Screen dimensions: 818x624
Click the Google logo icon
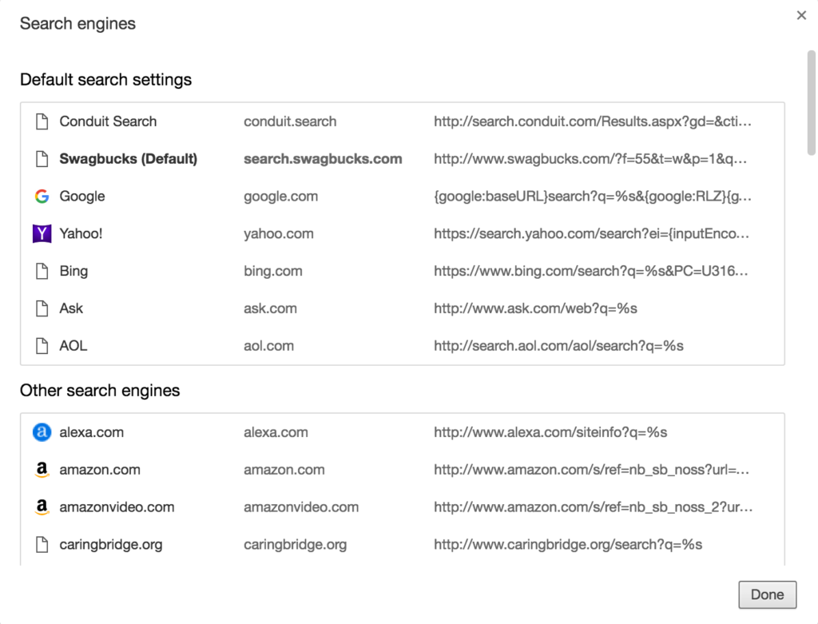tap(42, 197)
